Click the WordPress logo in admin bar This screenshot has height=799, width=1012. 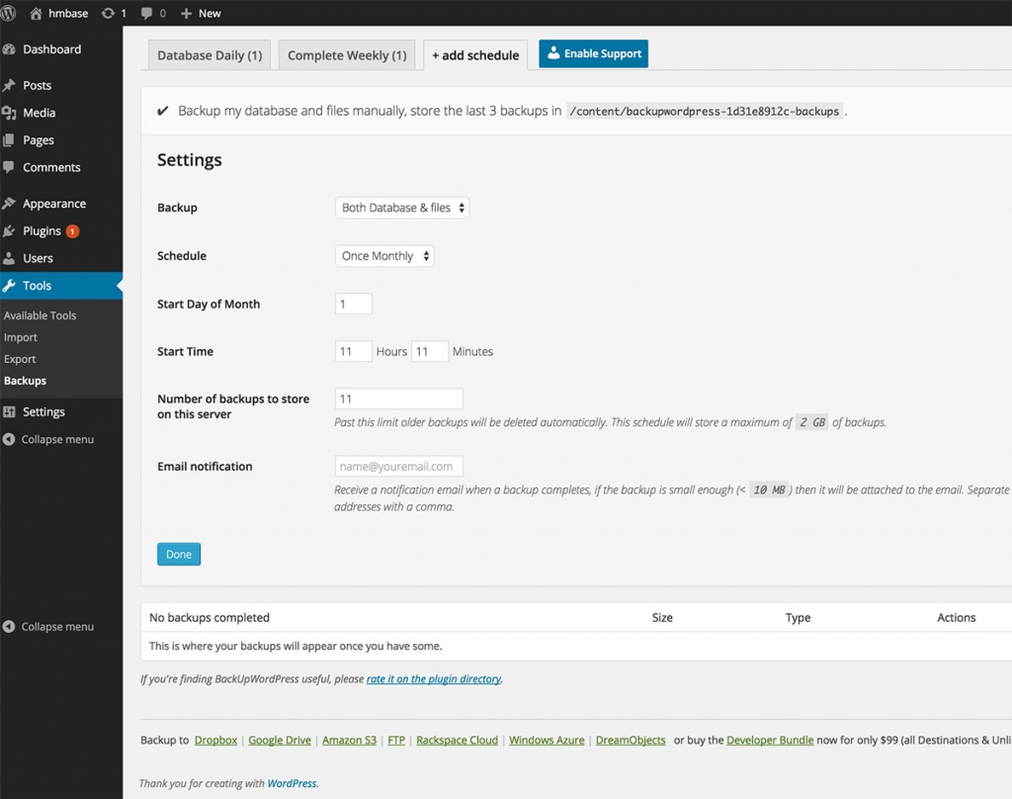(x=10, y=13)
